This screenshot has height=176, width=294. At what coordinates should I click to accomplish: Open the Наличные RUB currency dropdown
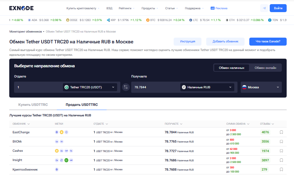click(207, 87)
